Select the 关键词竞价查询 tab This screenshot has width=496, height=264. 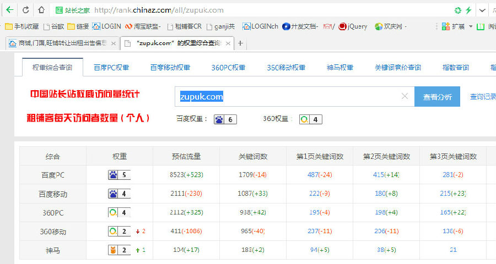[398, 67]
